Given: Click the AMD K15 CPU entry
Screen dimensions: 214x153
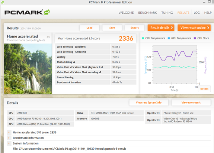Looking at the screenshot, I should (x=45, y=113).
